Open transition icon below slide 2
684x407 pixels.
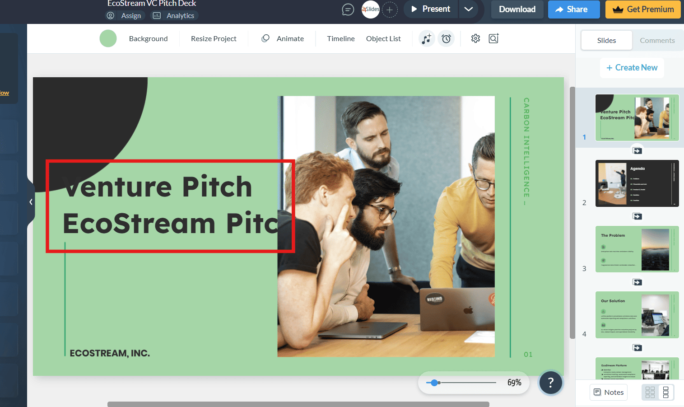pos(637,216)
